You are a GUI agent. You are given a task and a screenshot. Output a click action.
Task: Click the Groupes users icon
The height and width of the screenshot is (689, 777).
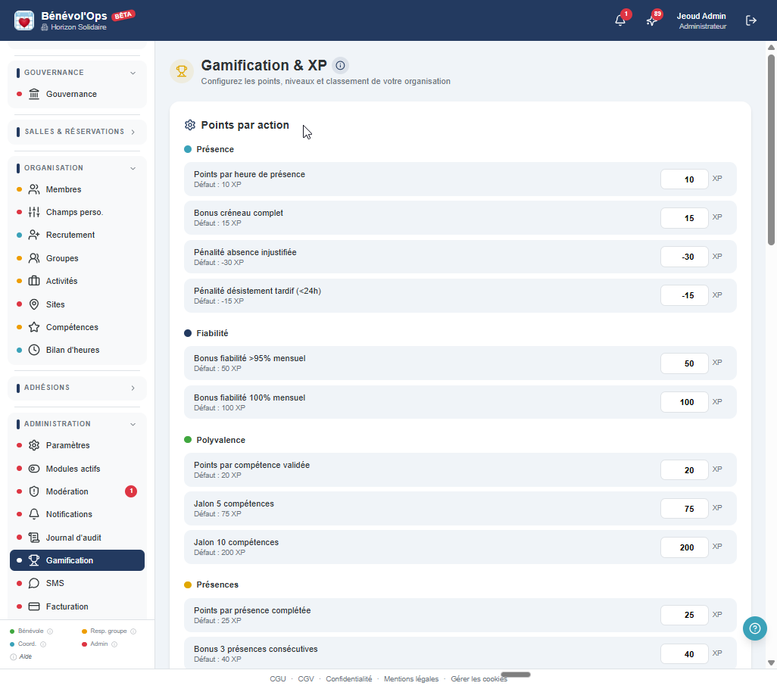pos(33,258)
